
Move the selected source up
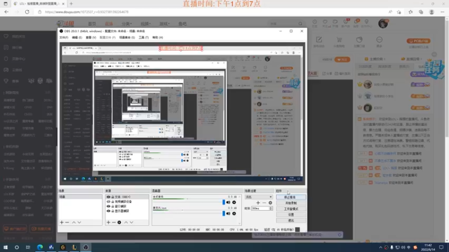tap(126, 222)
